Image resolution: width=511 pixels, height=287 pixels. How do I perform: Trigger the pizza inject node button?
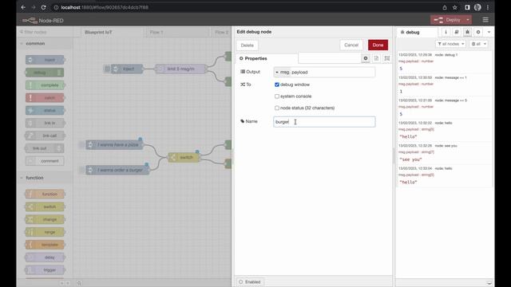coord(81,144)
